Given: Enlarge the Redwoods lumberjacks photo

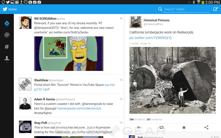Looking at the screenshot, I should pyautogui.click(x=173, y=80).
